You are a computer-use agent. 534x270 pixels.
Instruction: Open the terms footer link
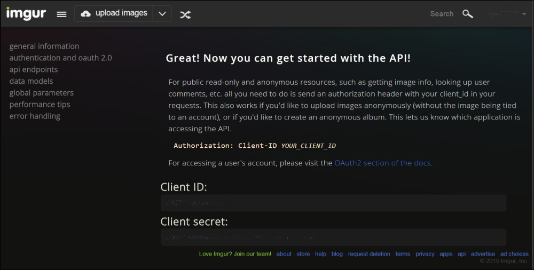click(x=403, y=254)
